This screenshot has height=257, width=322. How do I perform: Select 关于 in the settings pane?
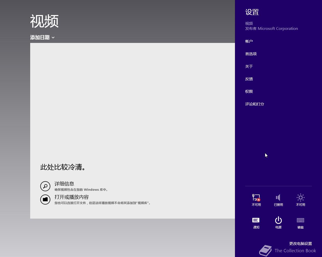coord(249,66)
